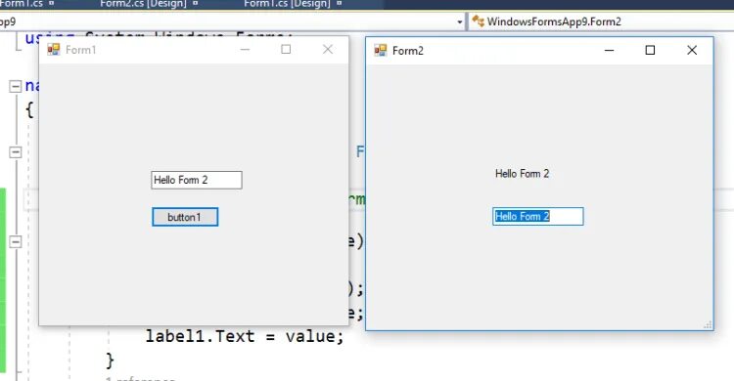Collapse the class outlining block below namespace
Screen dimensions: 734x381
[x=16, y=152]
